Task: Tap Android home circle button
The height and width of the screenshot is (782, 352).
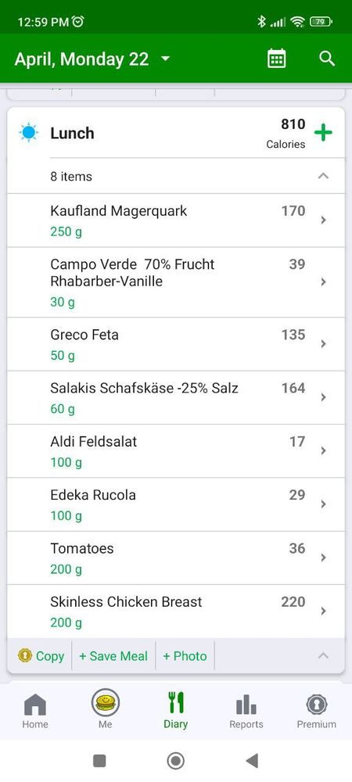Action: (175, 761)
